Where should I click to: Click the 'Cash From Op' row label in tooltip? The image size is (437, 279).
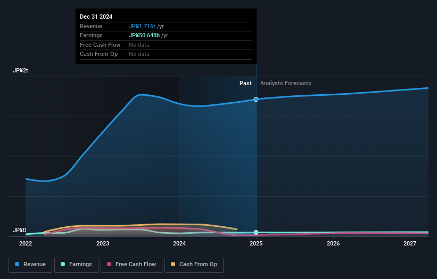[98, 54]
